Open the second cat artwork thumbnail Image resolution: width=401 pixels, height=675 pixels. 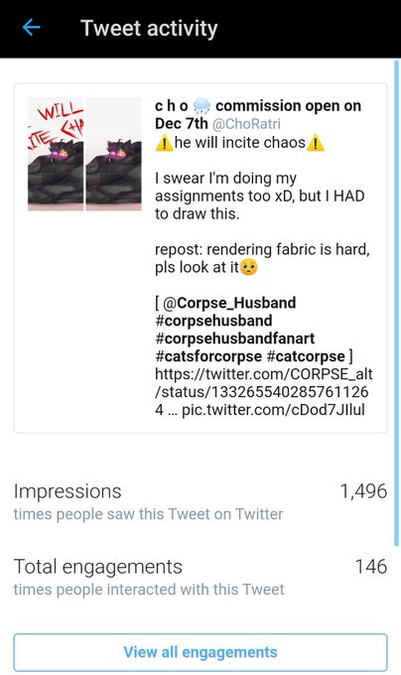click(x=113, y=154)
